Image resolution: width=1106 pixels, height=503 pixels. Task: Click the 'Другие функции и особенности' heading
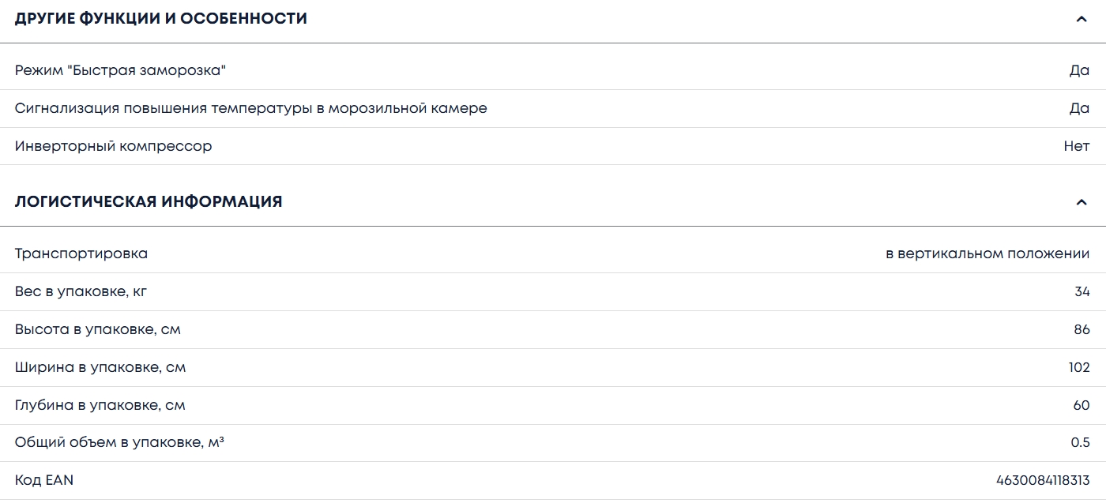pos(161,19)
